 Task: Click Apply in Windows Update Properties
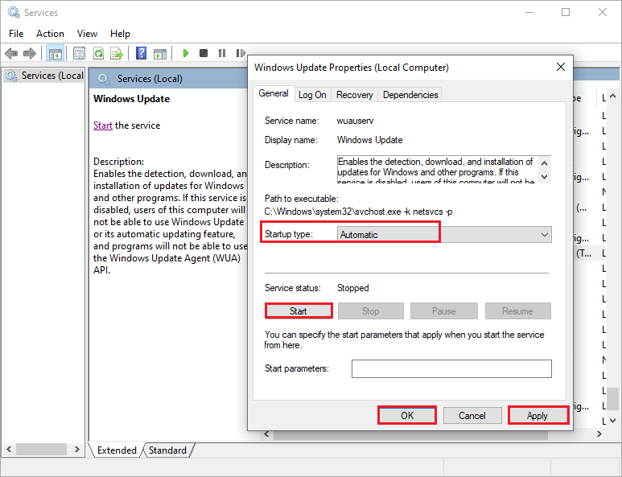click(538, 415)
